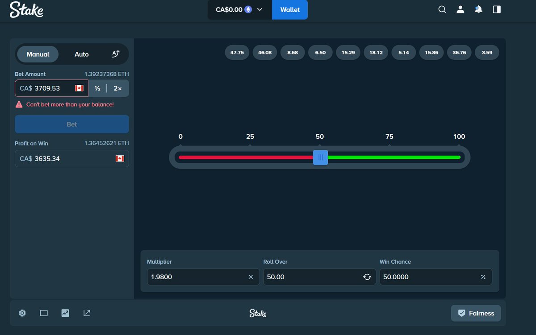Focus the Bet Amount input field
536x335 pixels.
(x=51, y=88)
